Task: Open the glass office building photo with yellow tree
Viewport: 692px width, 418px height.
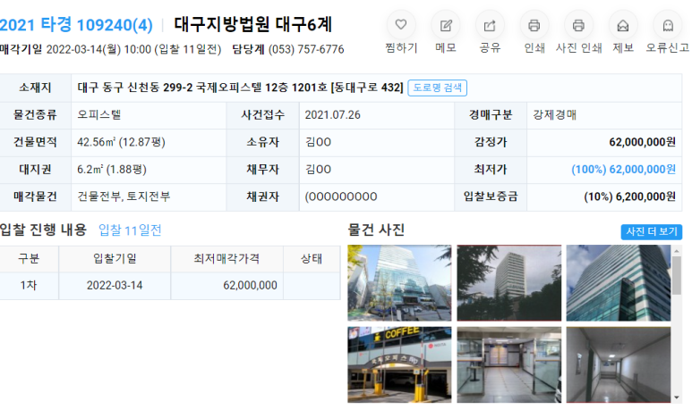Action: point(399,283)
